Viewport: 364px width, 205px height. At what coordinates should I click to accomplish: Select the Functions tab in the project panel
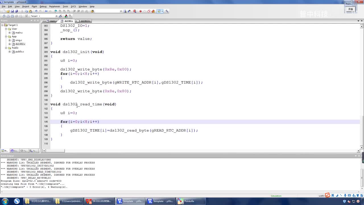click(24, 151)
